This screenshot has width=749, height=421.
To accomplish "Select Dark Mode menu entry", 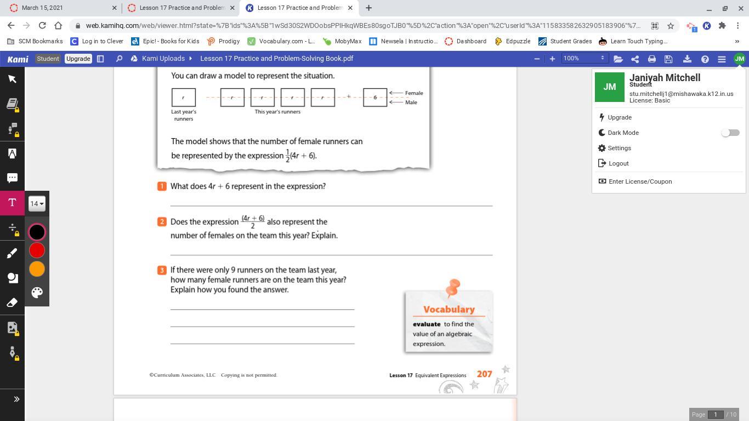I will [623, 133].
